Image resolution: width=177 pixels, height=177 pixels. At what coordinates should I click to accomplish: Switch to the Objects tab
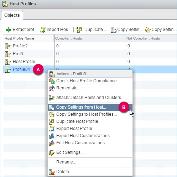[x=12, y=15]
